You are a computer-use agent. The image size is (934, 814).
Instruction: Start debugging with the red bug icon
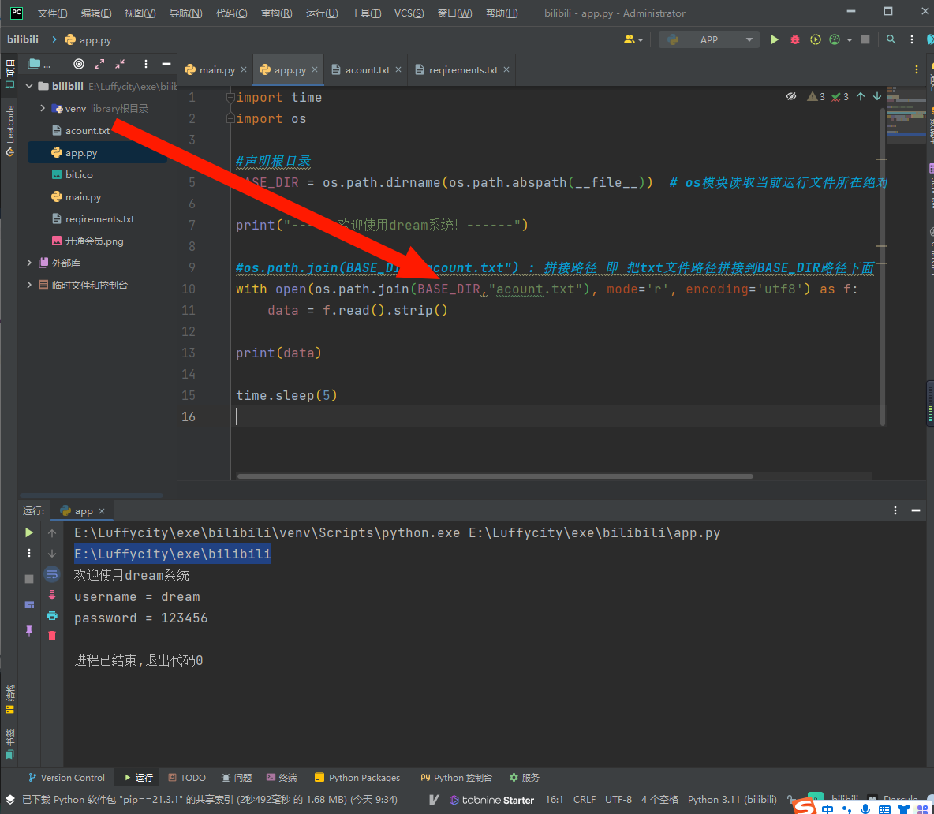coord(794,39)
